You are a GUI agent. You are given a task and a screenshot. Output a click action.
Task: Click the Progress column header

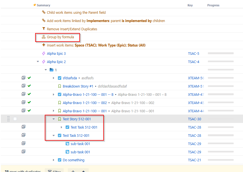point(213,5)
